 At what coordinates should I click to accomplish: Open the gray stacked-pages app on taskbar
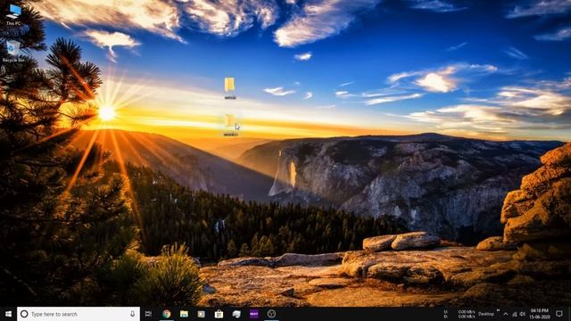click(236, 314)
